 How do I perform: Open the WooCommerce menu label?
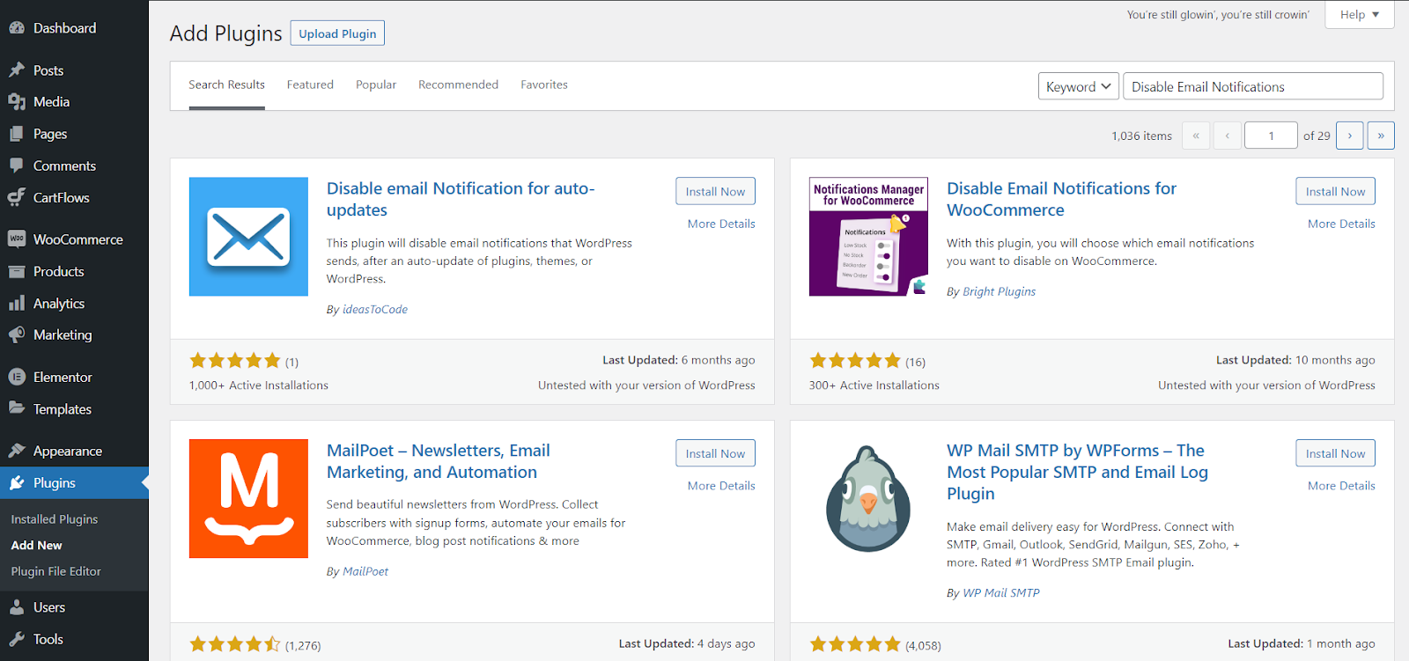pos(78,239)
